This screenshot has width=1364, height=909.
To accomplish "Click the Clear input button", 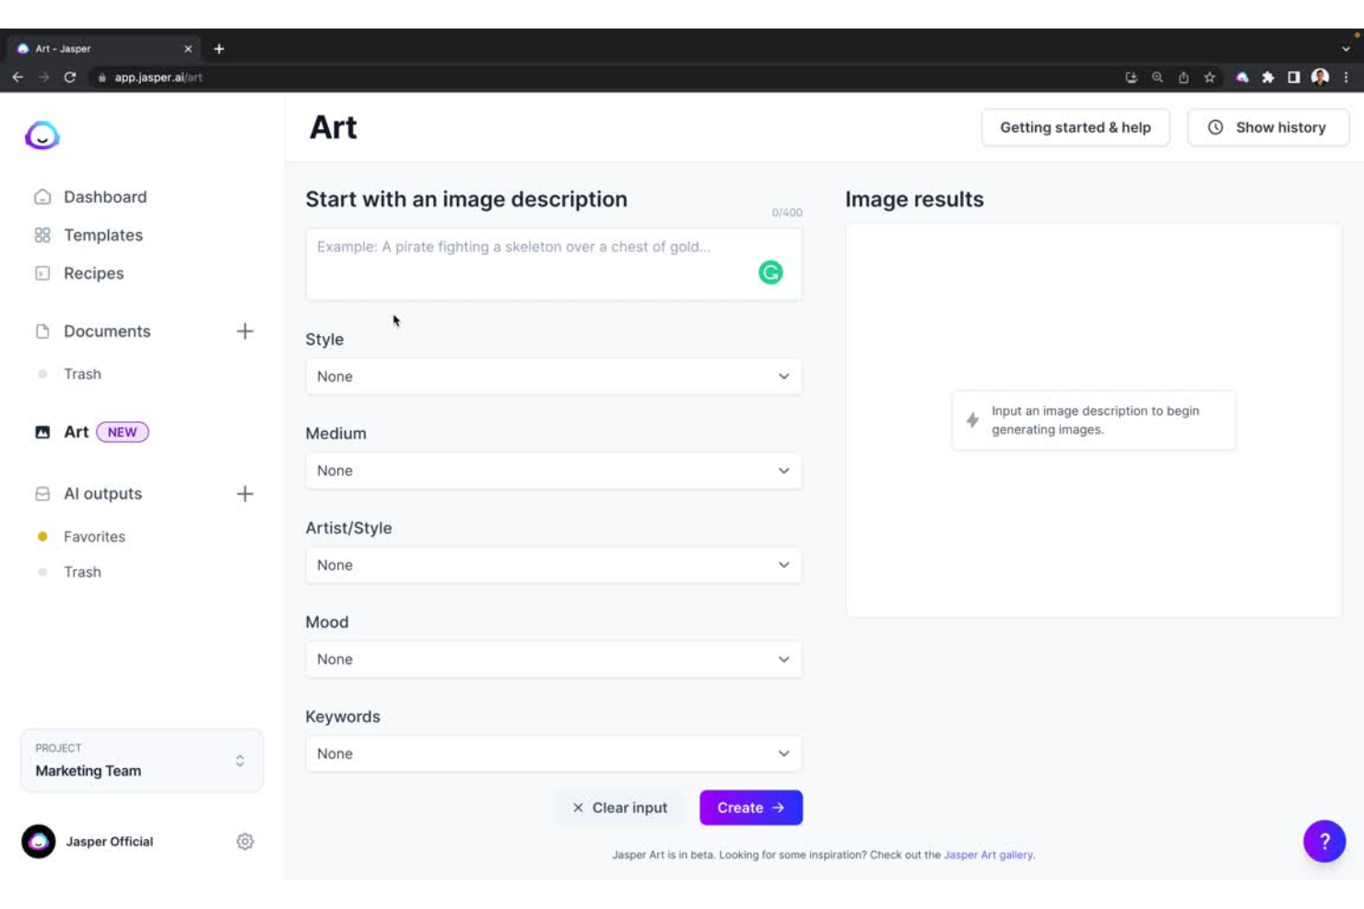I will [619, 808].
